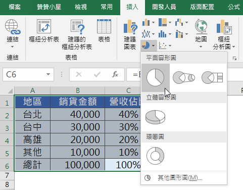Screen dimensions: 243x190
Task: Click the cell containing 30%
Action: 123,127
